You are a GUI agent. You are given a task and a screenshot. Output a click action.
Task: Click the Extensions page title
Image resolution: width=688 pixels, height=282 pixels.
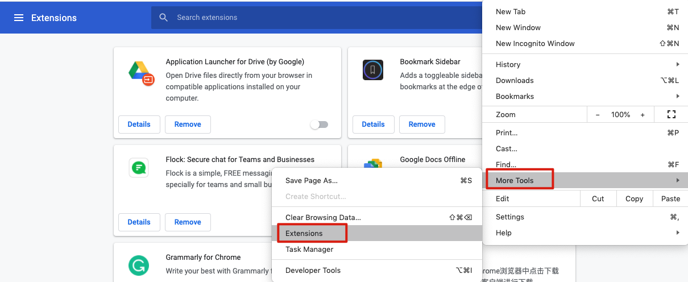pyautogui.click(x=54, y=18)
